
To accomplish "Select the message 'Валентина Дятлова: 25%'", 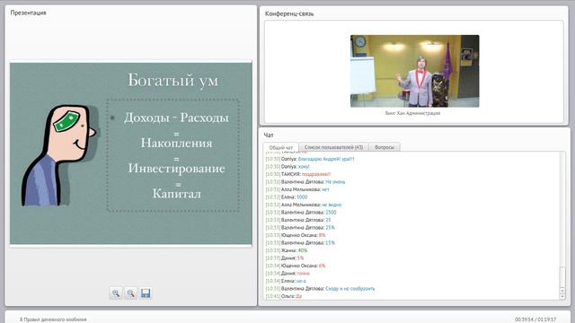I will pos(300,227).
